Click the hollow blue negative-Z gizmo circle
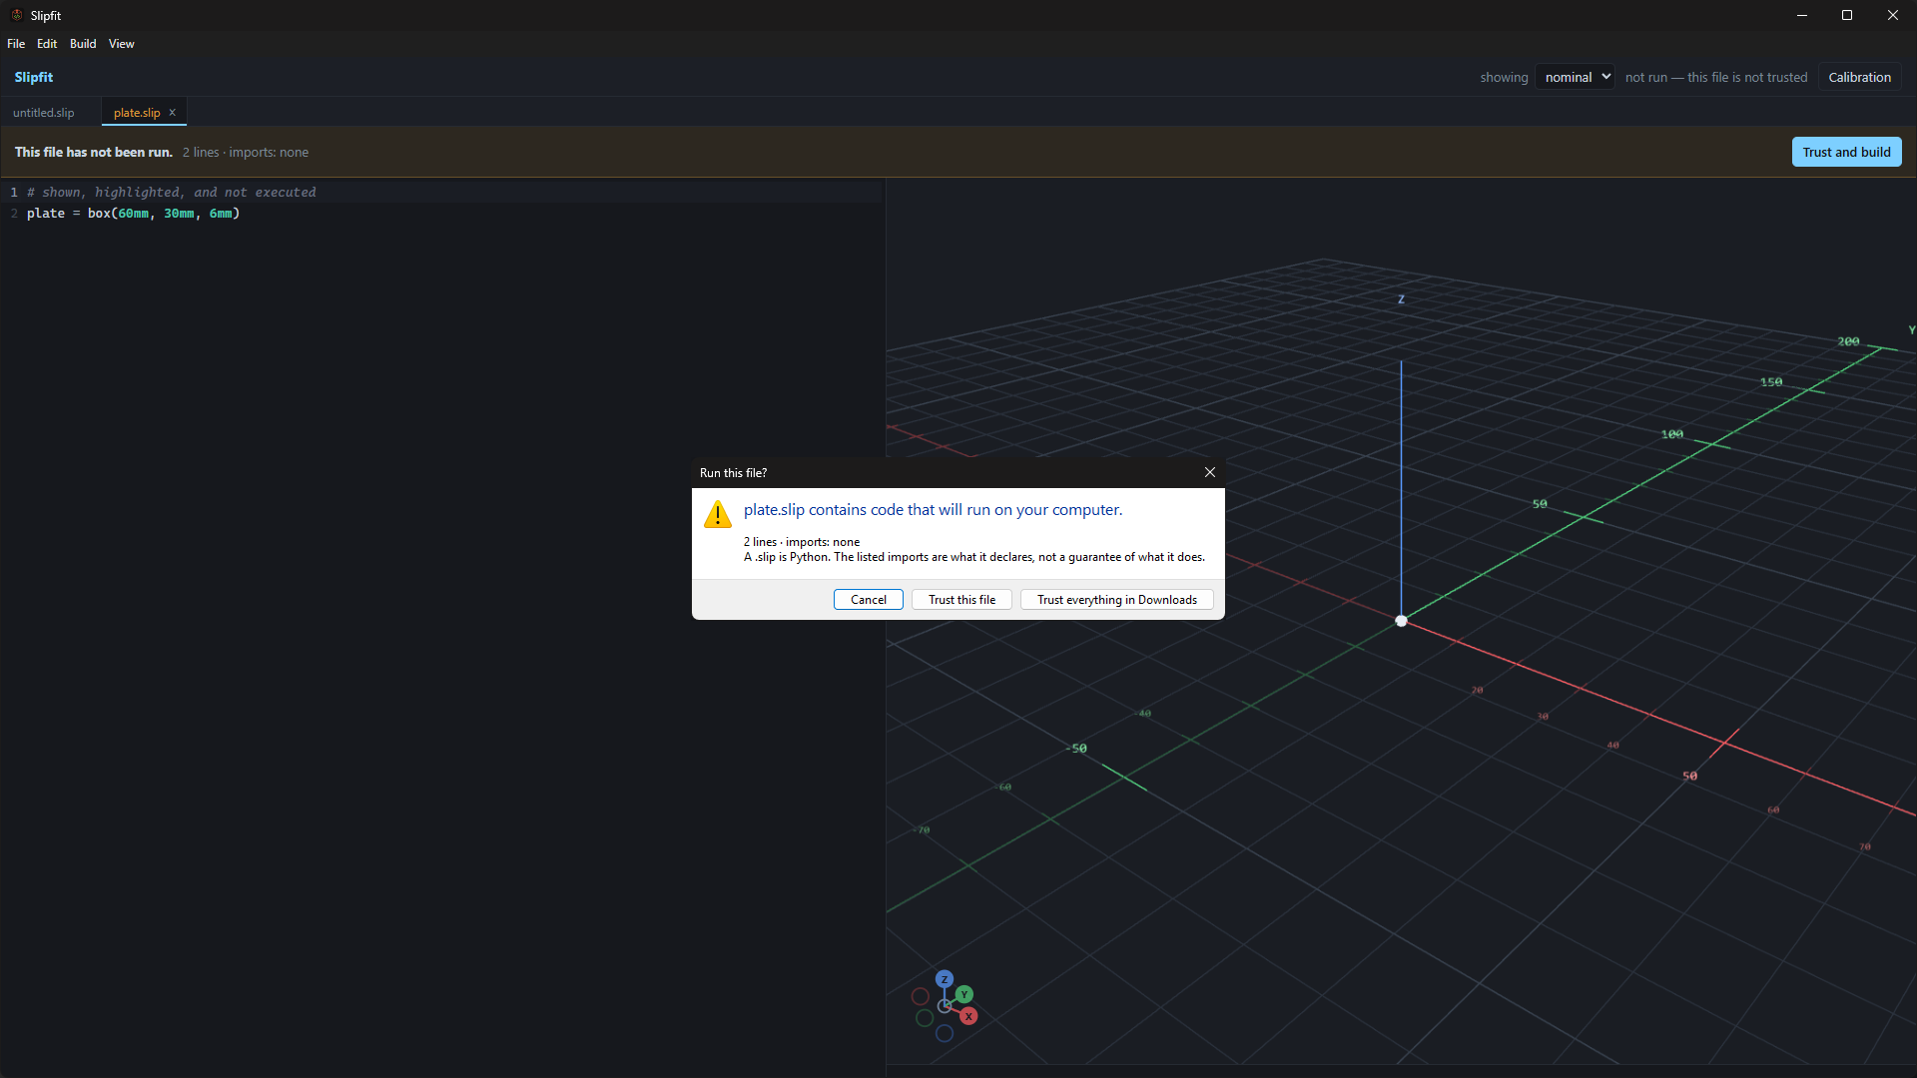The height and width of the screenshot is (1078, 1917). 945,1033
